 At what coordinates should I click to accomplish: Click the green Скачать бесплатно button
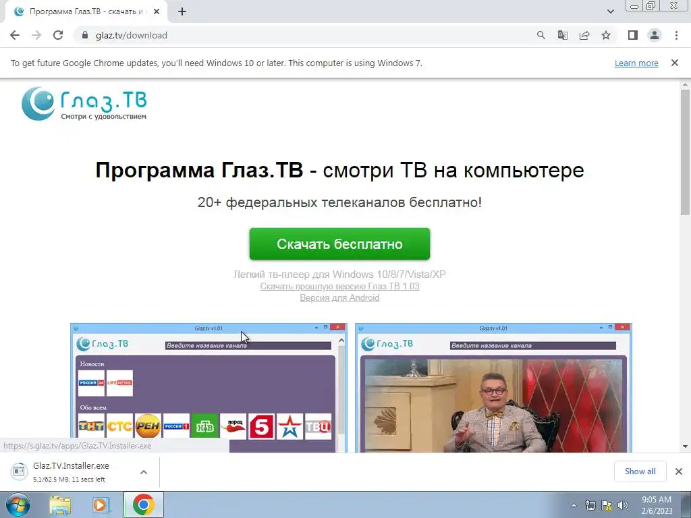click(339, 243)
